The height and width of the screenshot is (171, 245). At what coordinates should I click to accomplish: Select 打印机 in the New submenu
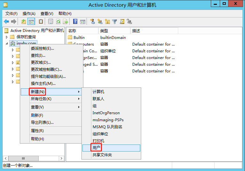pos(111,141)
